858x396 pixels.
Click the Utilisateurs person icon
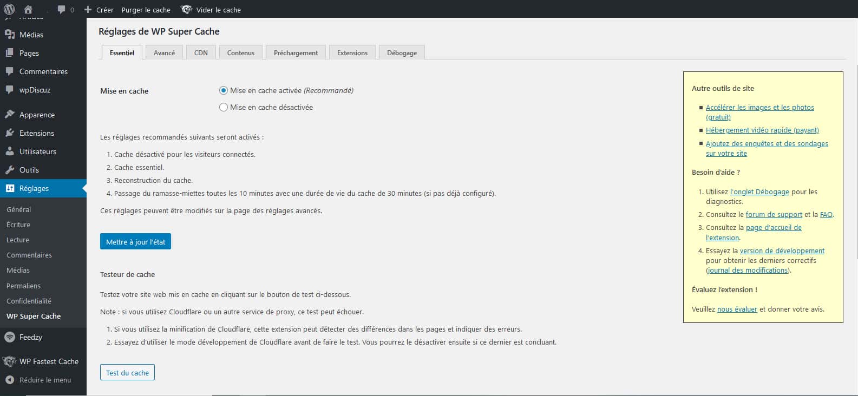pyautogui.click(x=10, y=151)
